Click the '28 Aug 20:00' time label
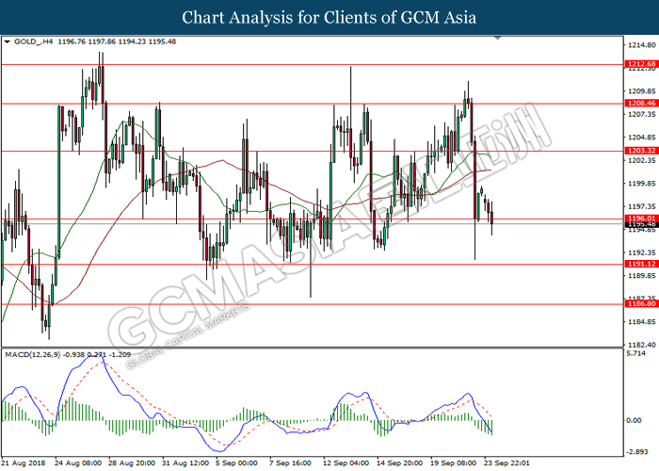The height and width of the screenshot is (471, 659). pyautogui.click(x=132, y=463)
